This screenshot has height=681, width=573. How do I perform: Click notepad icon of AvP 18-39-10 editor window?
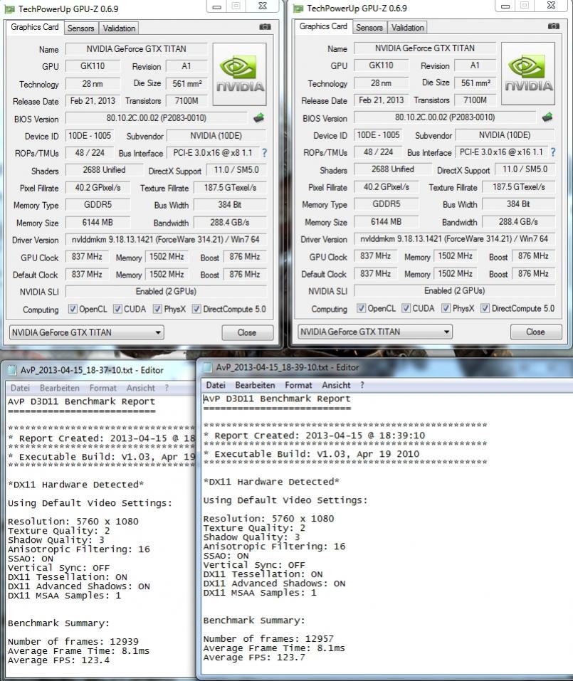[208, 367]
